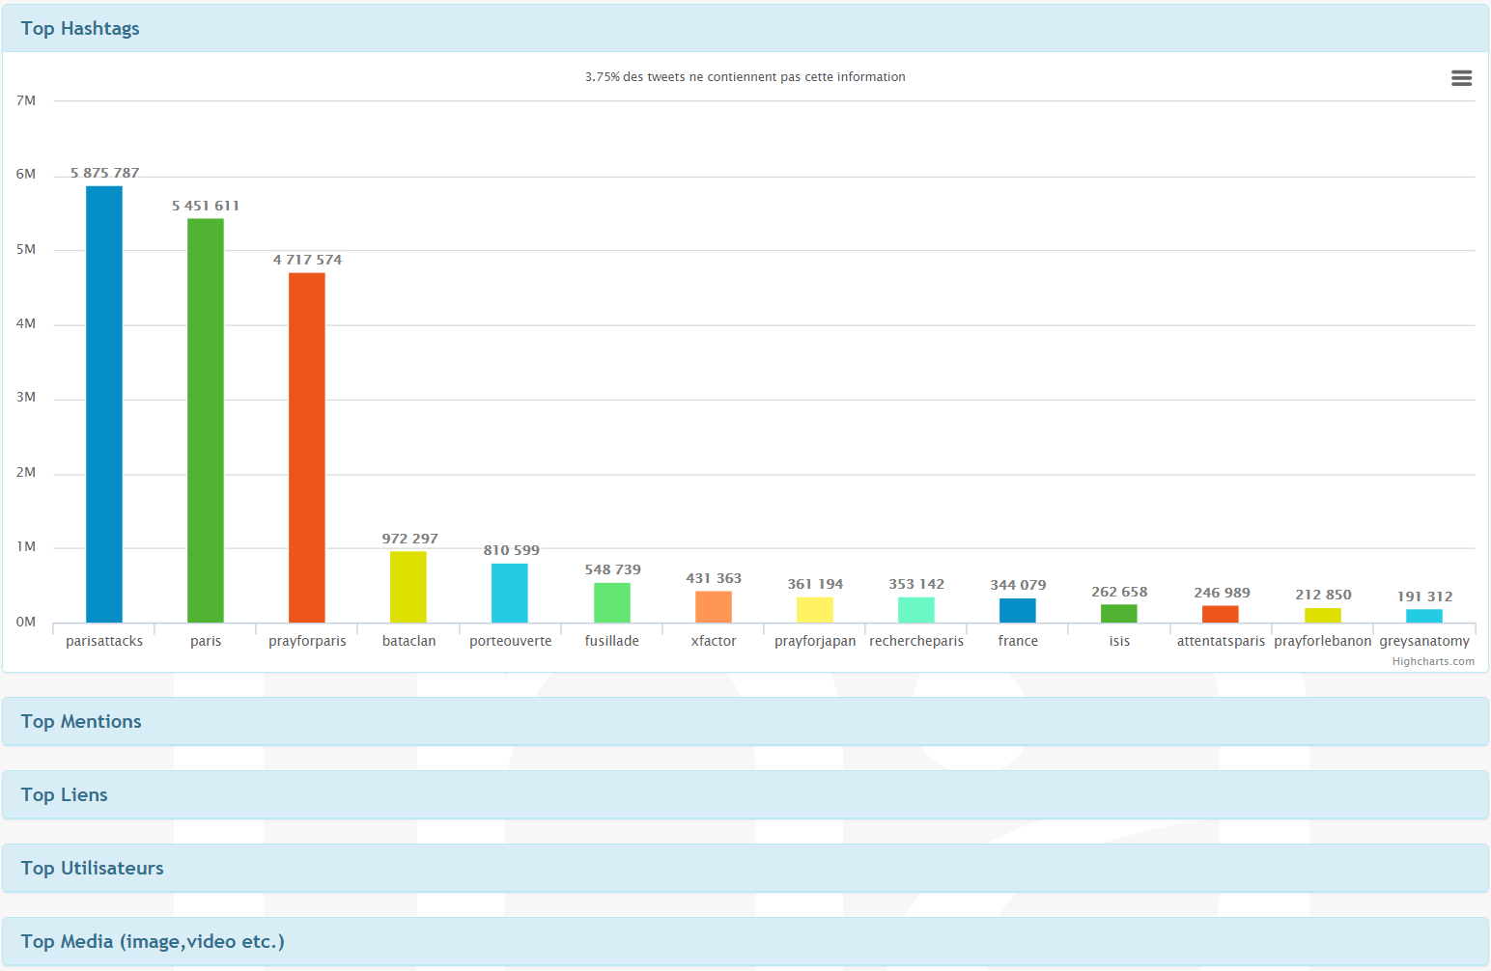
Task: Click the value label 262 658
Action: 1119,592
